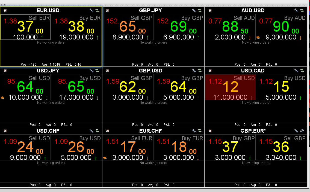Screen dimensions: 310x192
Task: Click 'No working orders' in GBP.USD cell
Action: pos(153,103)
